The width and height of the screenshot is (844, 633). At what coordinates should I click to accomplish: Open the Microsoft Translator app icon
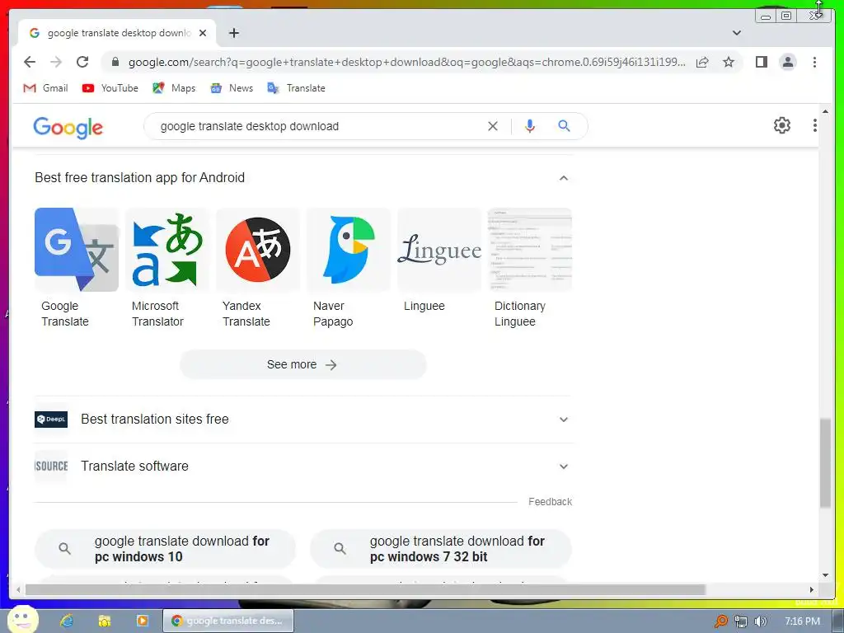[x=167, y=250]
